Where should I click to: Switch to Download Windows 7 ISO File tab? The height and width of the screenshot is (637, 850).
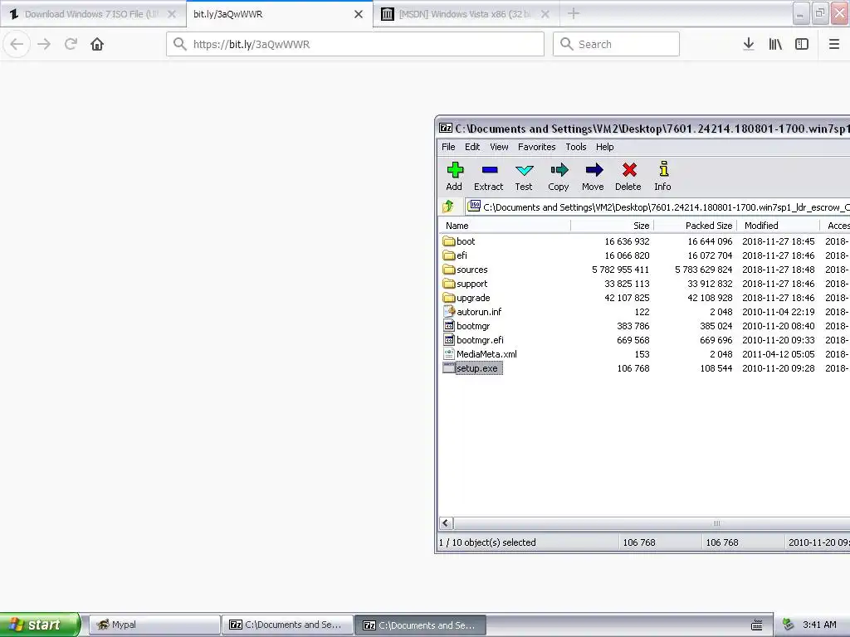coord(93,14)
